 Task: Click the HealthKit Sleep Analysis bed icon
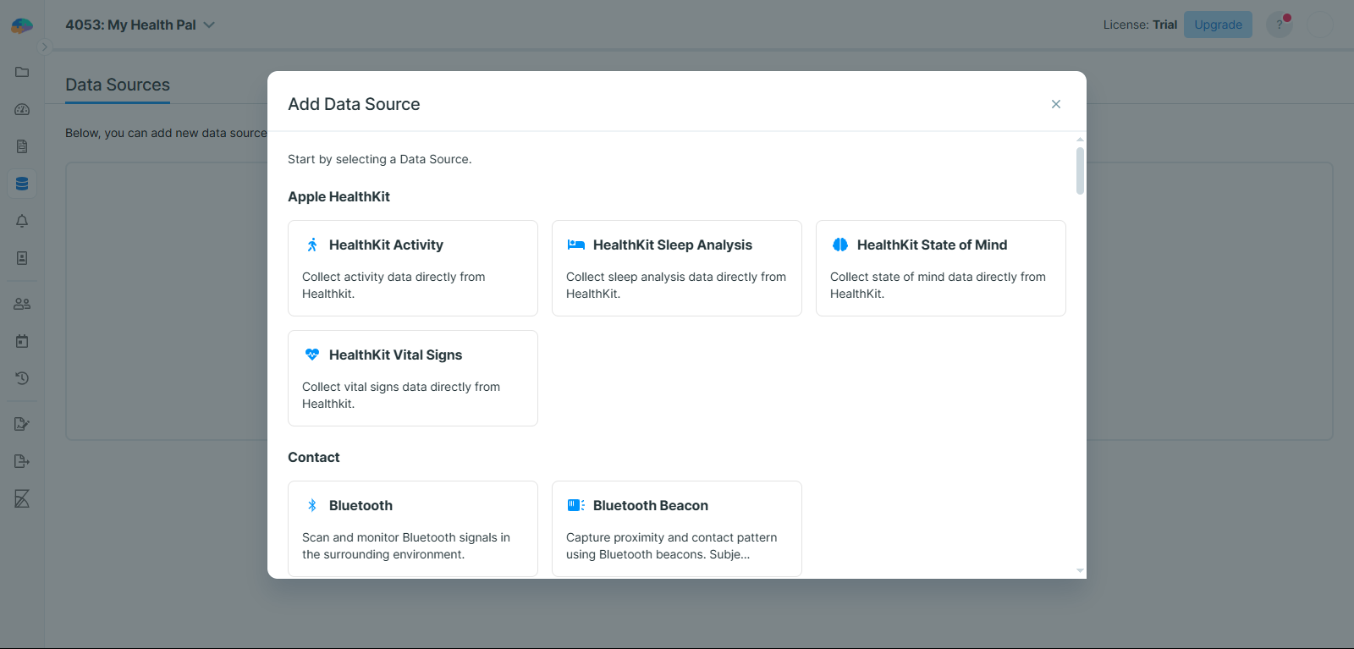point(576,245)
